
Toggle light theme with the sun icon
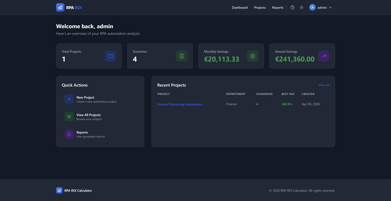click(x=301, y=7)
